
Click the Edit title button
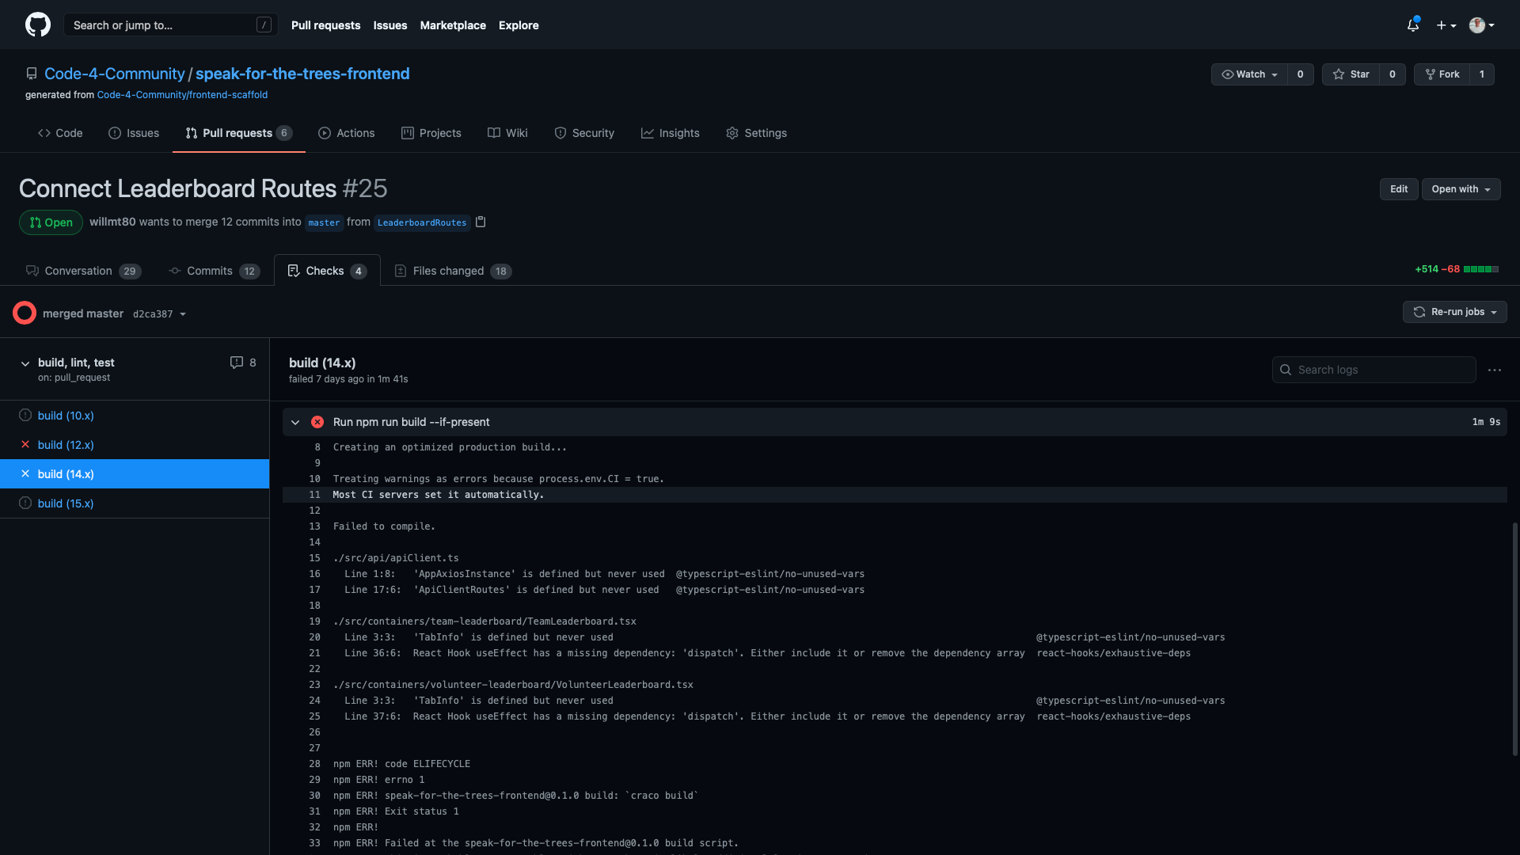point(1398,189)
